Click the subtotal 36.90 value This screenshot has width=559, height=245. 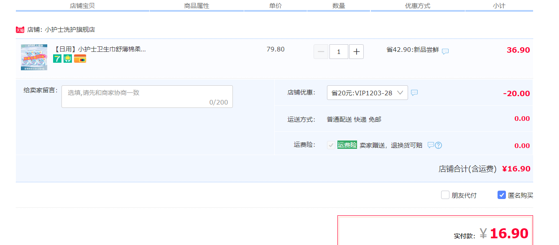point(518,50)
